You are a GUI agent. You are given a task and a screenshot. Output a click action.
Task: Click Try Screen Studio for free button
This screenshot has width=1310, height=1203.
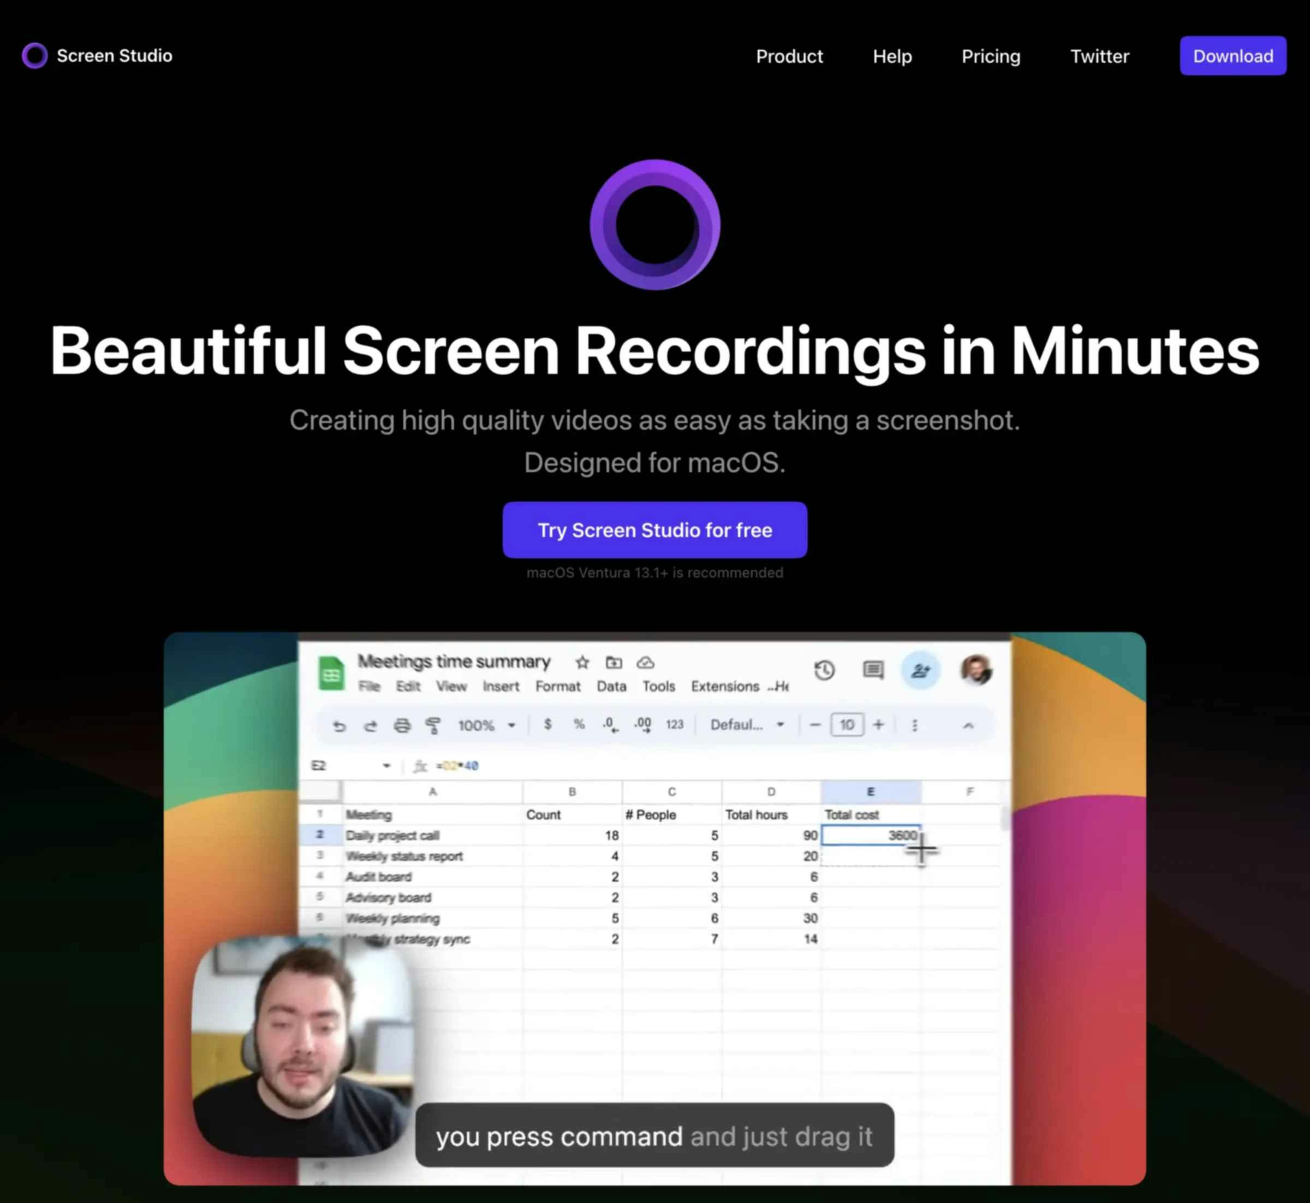655,529
